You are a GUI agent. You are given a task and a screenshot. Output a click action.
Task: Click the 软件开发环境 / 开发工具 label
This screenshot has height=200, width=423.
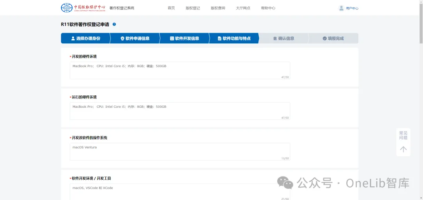click(x=91, y=179)
